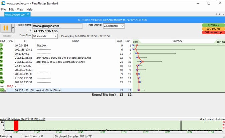Click the red 501 ms and up swatch
Image resolution: width=225 pixels, height=138 pixels.
pos(213,32)
